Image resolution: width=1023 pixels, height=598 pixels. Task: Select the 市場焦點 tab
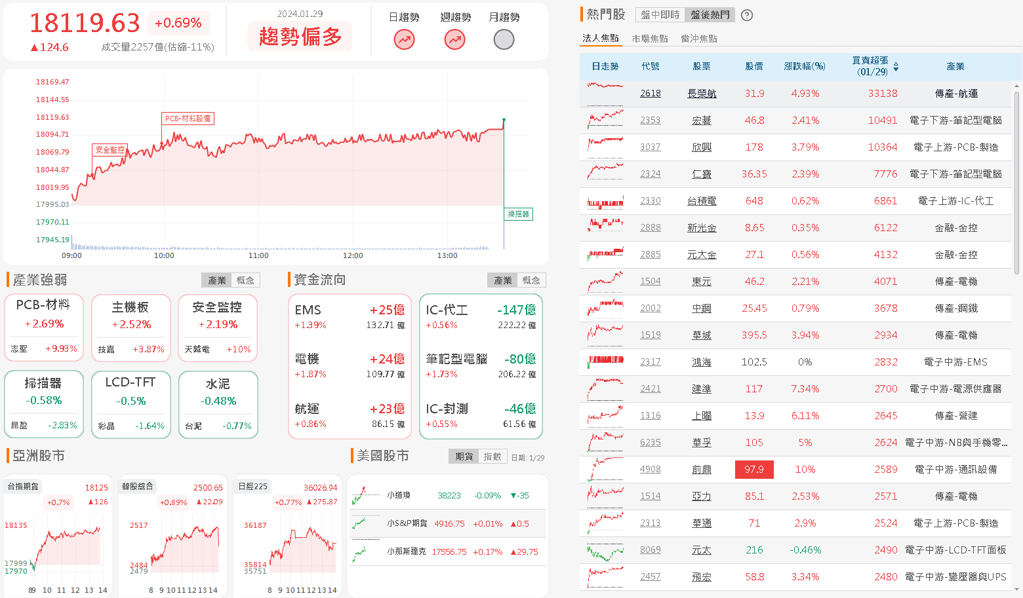tap(649, 39)
